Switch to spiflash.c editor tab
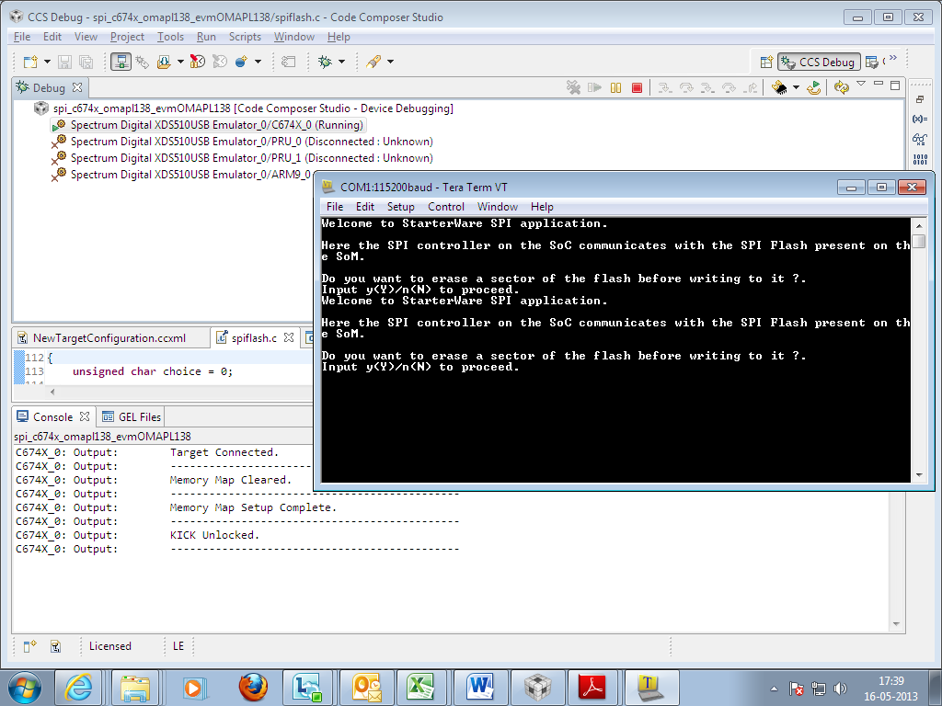The width and height of the screenshot is (942, 706). (x=254, y=338)
